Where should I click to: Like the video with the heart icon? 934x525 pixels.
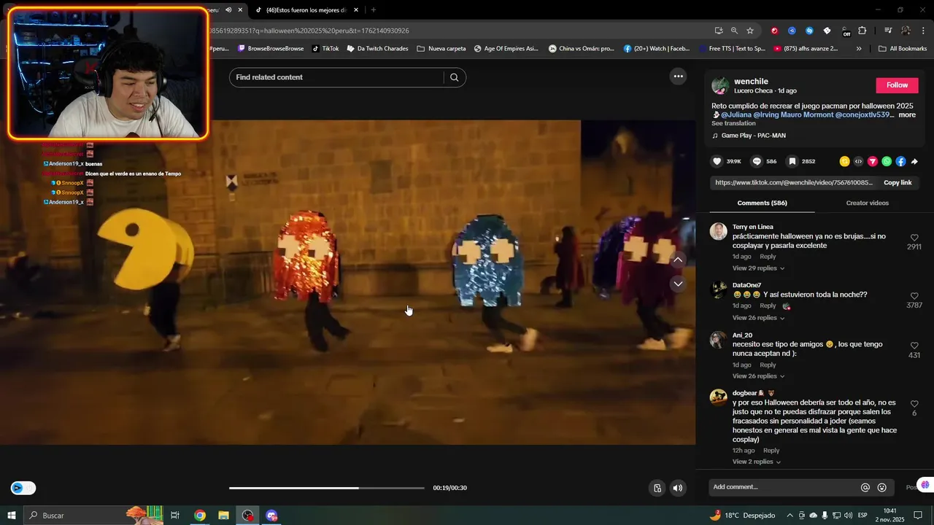point(717,161)
